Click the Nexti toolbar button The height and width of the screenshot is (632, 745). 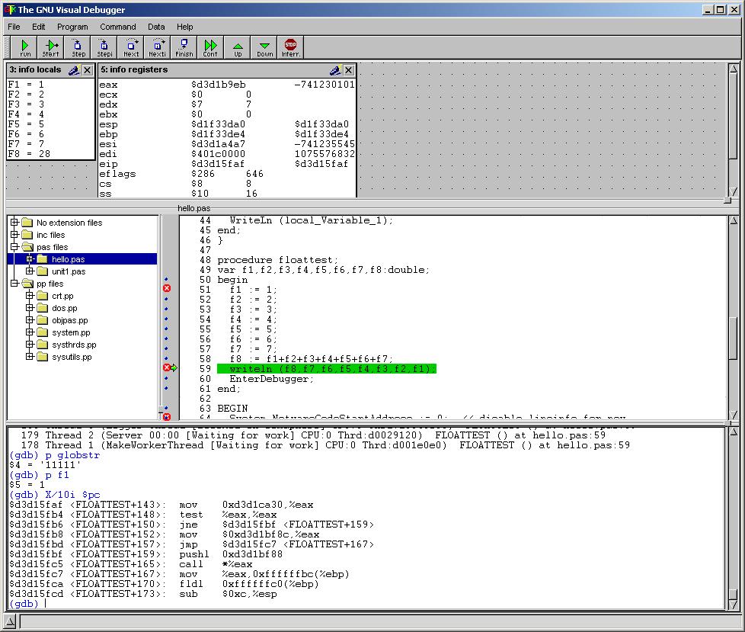pyautogui.click(x=157, y=47)
